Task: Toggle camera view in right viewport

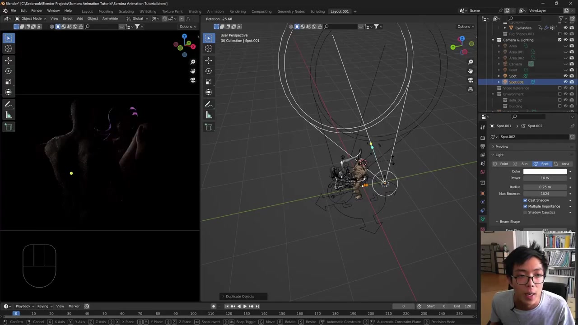Action: pyautogui.click(x=470, y=80)
